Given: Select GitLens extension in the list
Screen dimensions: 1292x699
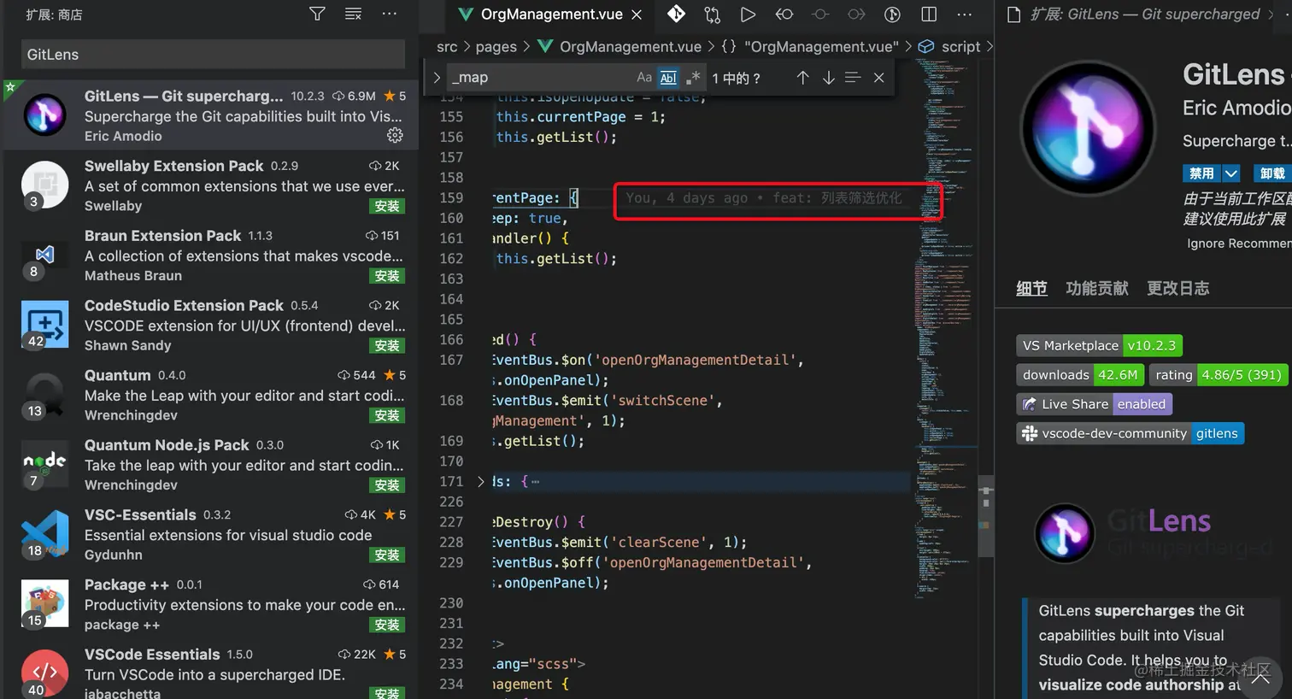Looking at the screenshot, I should (x=209, y=115).
